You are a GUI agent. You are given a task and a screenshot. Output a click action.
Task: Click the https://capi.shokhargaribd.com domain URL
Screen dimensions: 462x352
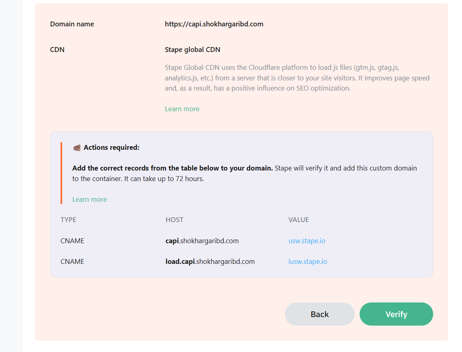click(214, 24)
